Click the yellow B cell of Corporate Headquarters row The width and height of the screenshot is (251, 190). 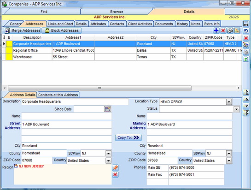pos(9,44)
